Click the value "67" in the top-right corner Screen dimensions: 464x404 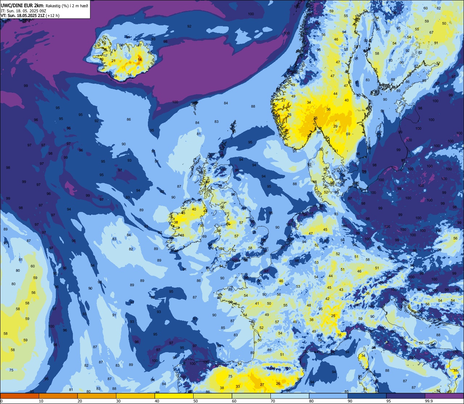point(431,33)
